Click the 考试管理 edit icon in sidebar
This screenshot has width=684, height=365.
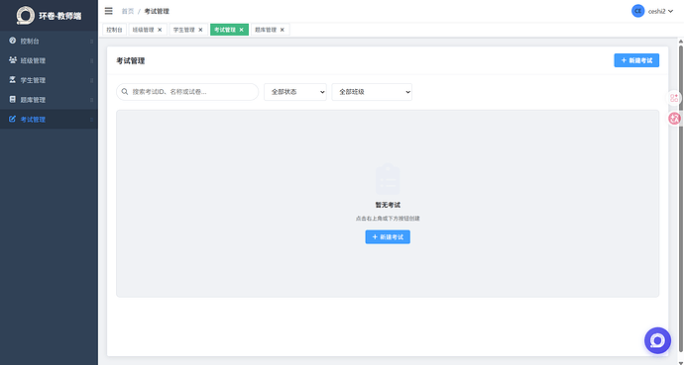12,119
